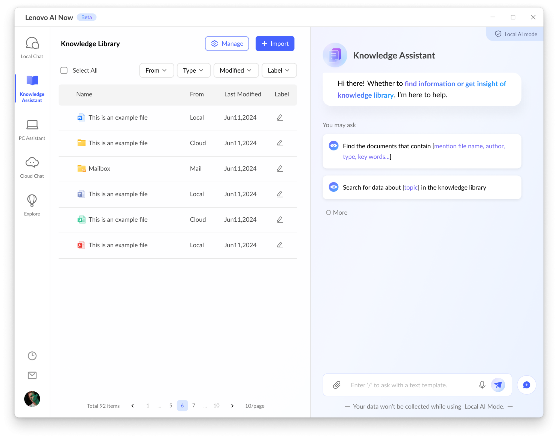This screenshot has height=439, width=558.
Task: Click the Local AI mode shield badge
Action: tap(515, 34)
